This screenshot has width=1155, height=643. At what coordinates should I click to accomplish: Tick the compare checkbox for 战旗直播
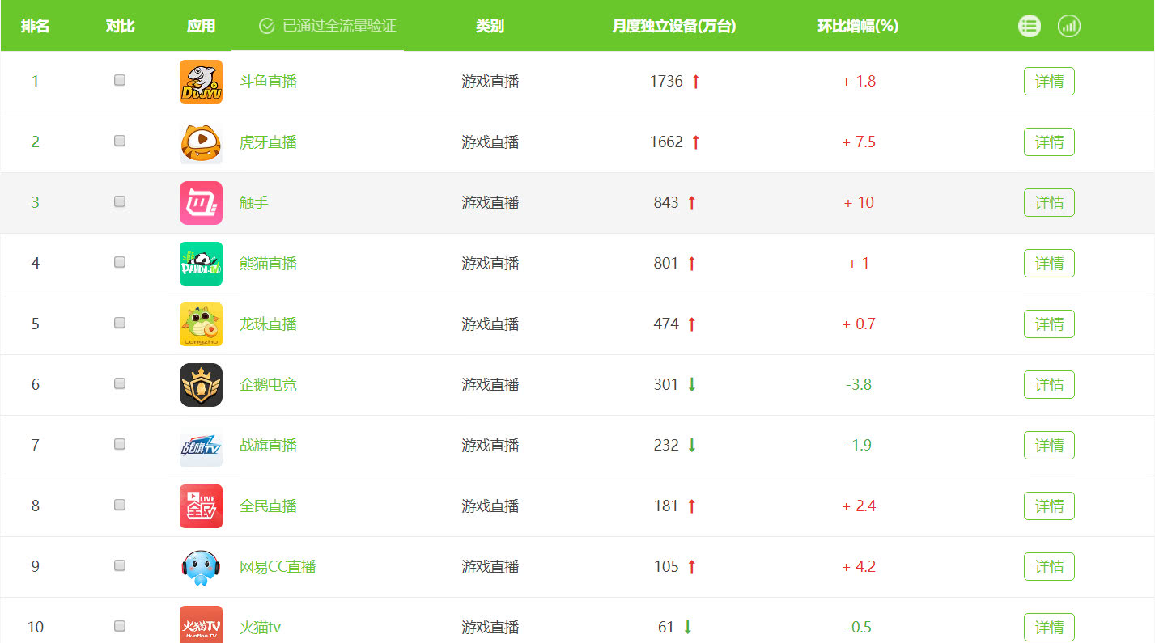click(120, 444)
